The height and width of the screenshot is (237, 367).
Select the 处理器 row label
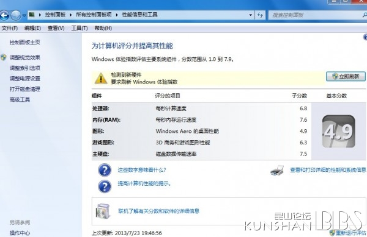pos(101,108)
